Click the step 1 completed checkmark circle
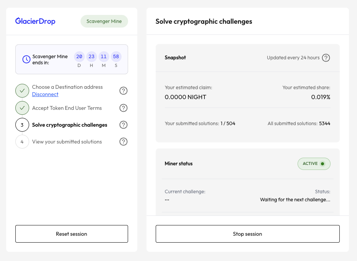The image size is (357, 261). [22, 91]
